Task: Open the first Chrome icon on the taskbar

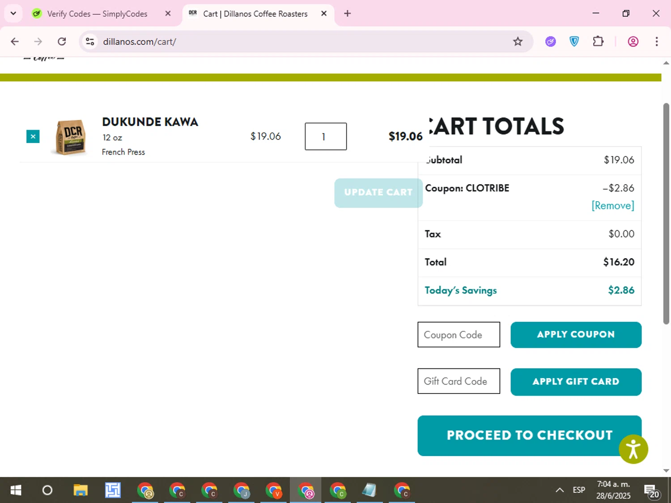Action: pos(145,490)
